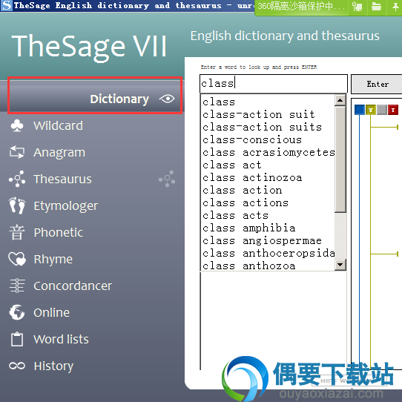Open Word lists from sidebar
The width and height of the screenshot is (402, 402).
tap(61, 339)
